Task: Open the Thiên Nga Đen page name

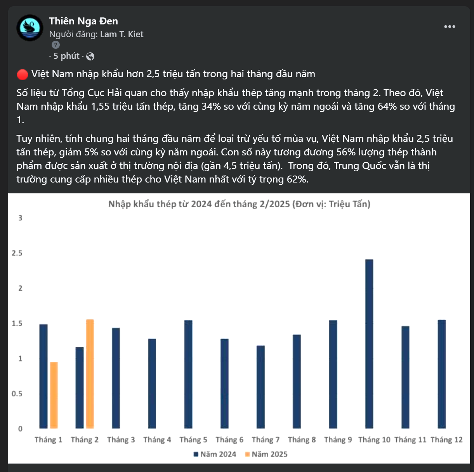Action: [83, 21]
